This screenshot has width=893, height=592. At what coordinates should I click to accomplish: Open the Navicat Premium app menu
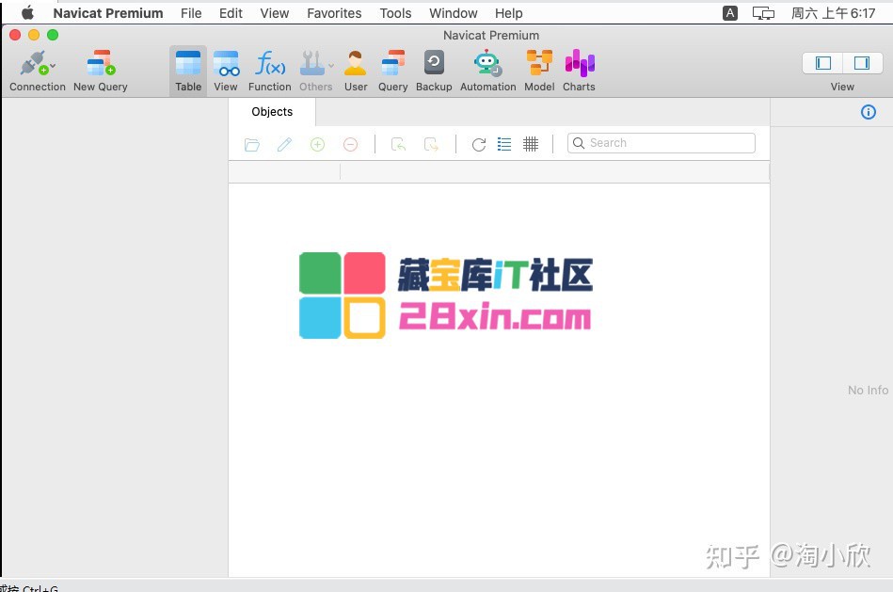(108, 13)
